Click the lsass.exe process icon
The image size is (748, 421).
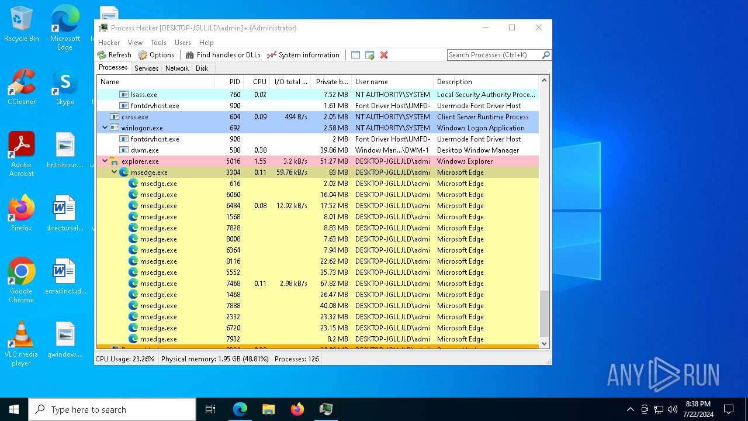tap(124, 95)
